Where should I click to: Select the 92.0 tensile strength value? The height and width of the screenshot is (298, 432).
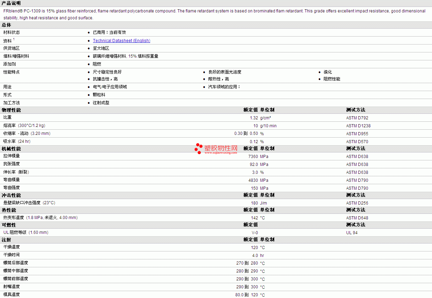pyautogui.click(x=254, y=165)
